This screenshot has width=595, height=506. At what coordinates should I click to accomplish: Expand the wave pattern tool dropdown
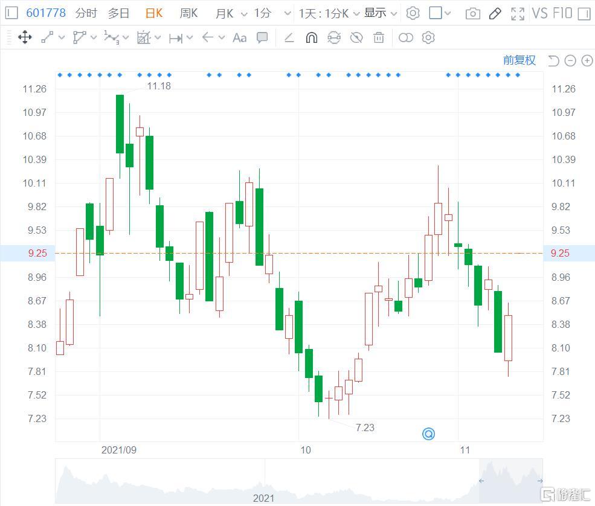(x=126, y=37)
